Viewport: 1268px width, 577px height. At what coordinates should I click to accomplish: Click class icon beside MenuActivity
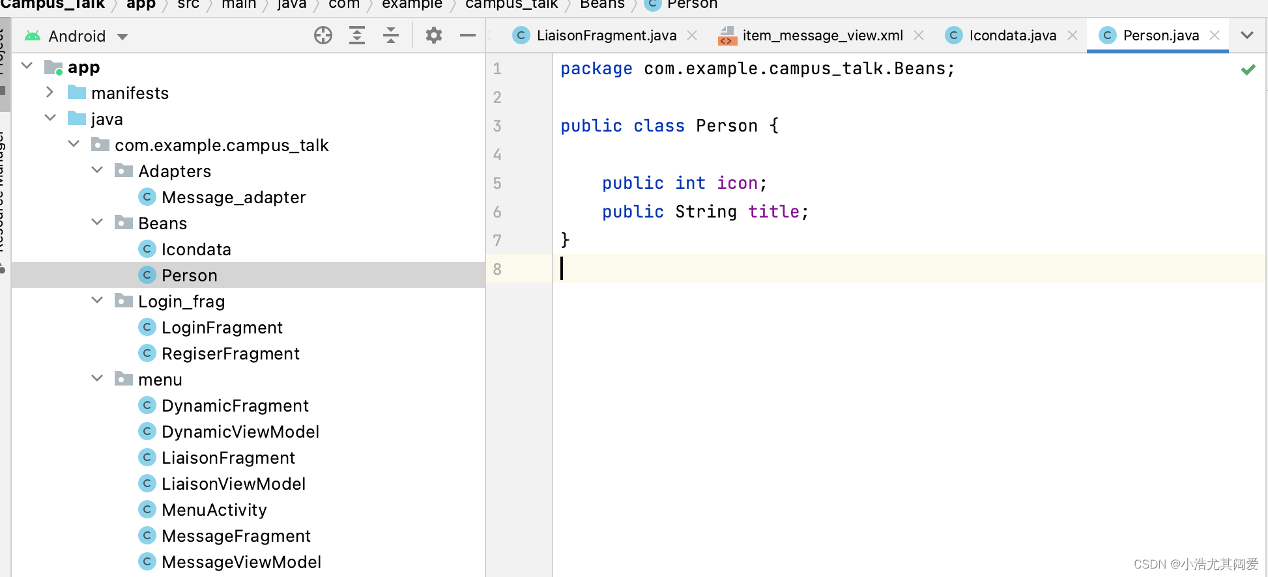click(147, 509)
